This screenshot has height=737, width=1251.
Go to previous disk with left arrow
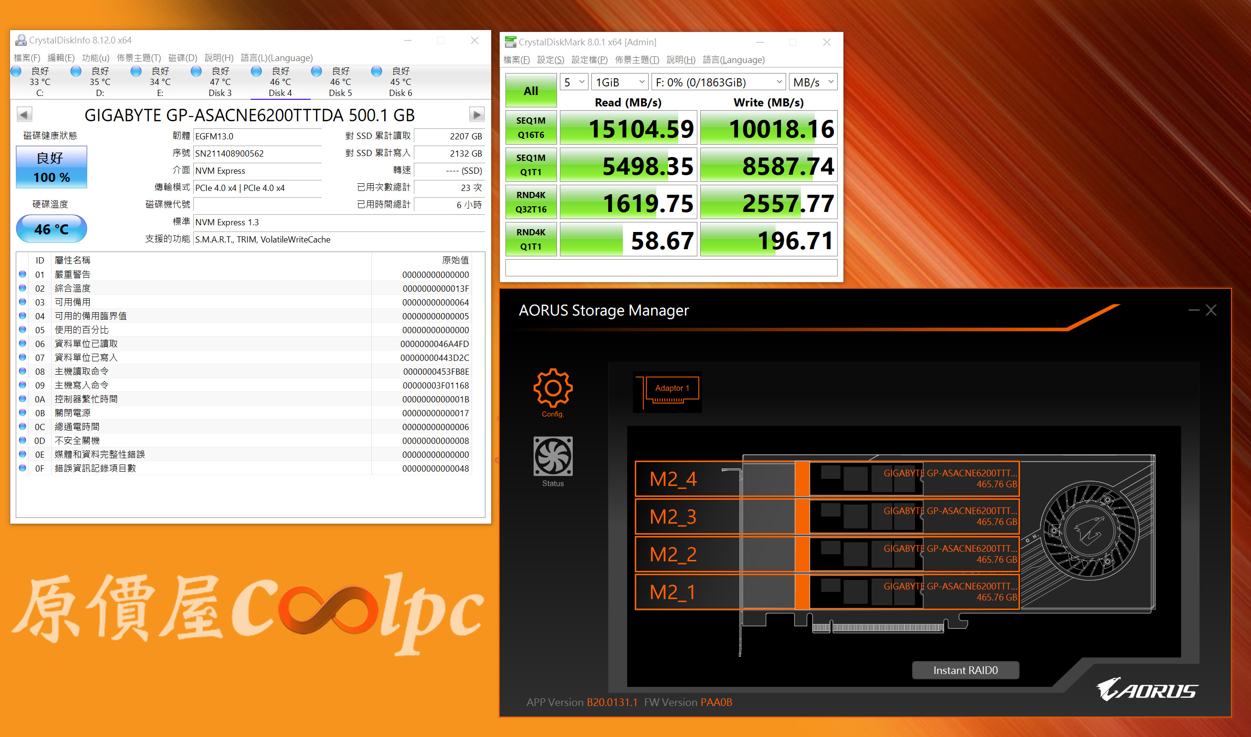24,115
